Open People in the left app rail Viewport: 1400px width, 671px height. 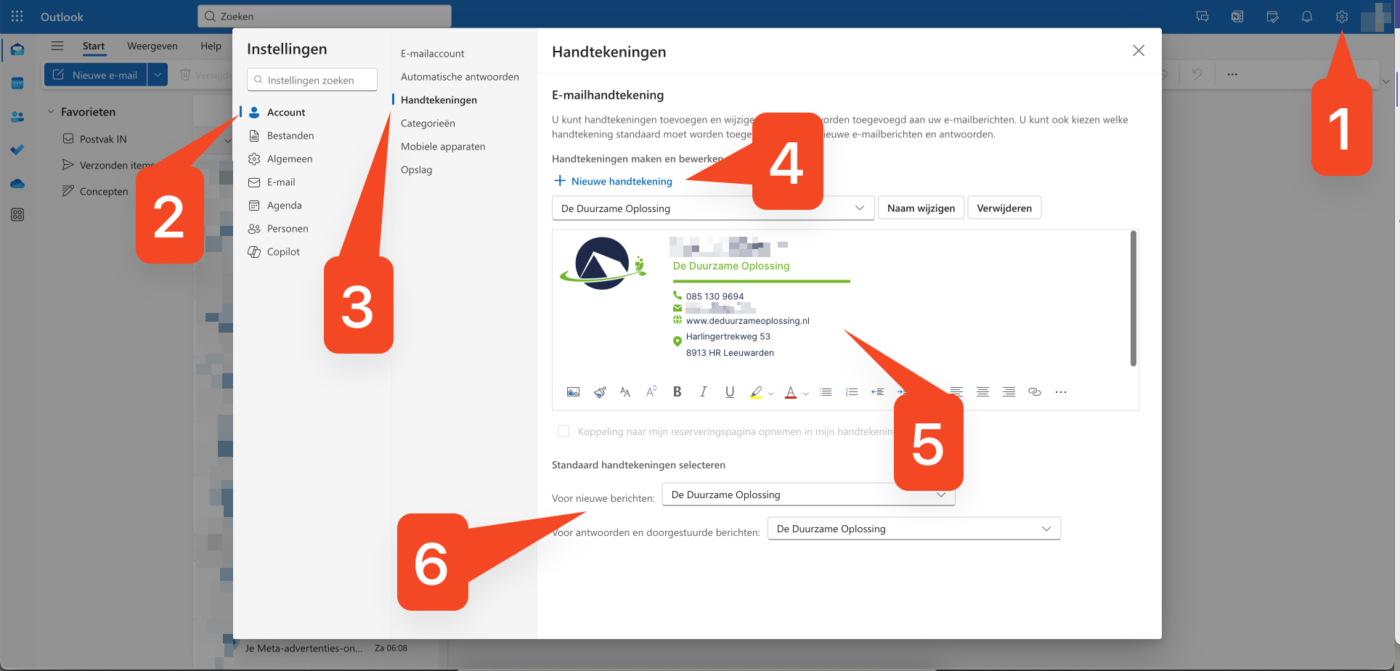click(x=17, y=117)
